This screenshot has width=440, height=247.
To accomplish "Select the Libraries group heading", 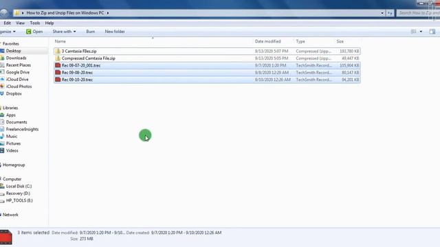I will pyautogui.click(x=10, y=108).
